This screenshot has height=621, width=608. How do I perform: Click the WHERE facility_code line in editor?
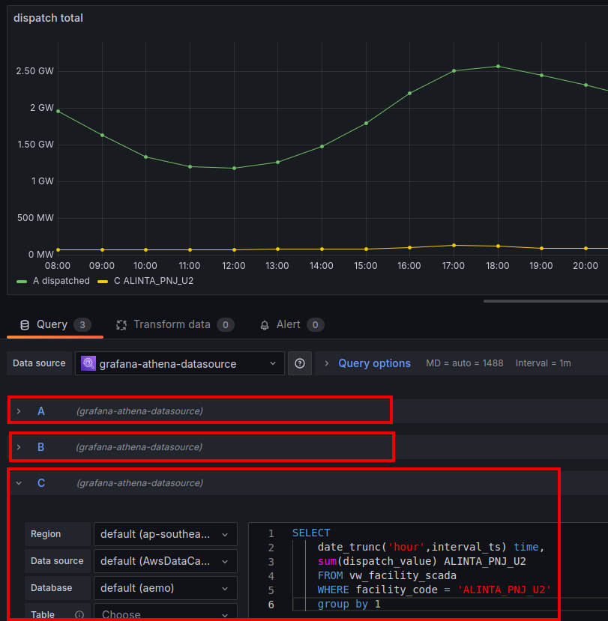(x=434, y=590)
